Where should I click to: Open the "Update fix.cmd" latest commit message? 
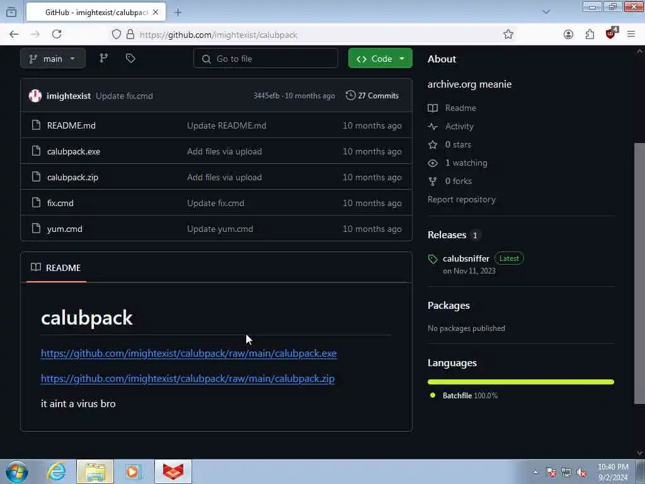pos(124,96)
